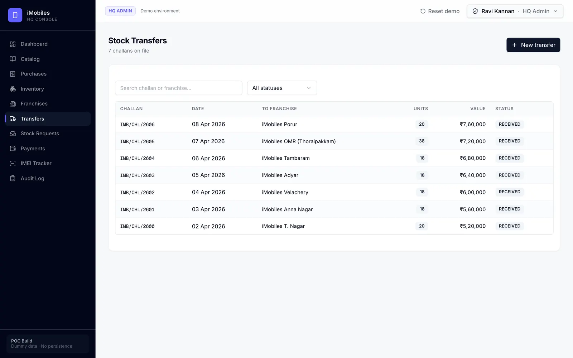Click iMobiles Anna Nagar franchise name
The height and width of the screenshot is (358, 573).
[x=287, y=209]
